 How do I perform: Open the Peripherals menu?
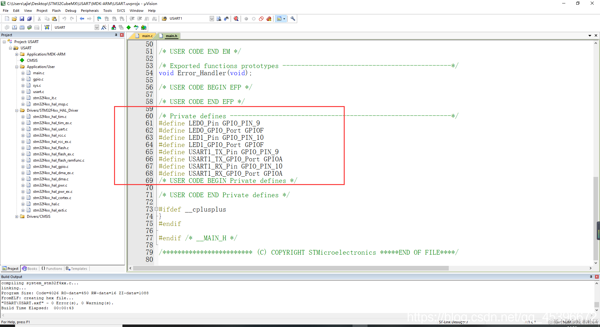[90, 11]
